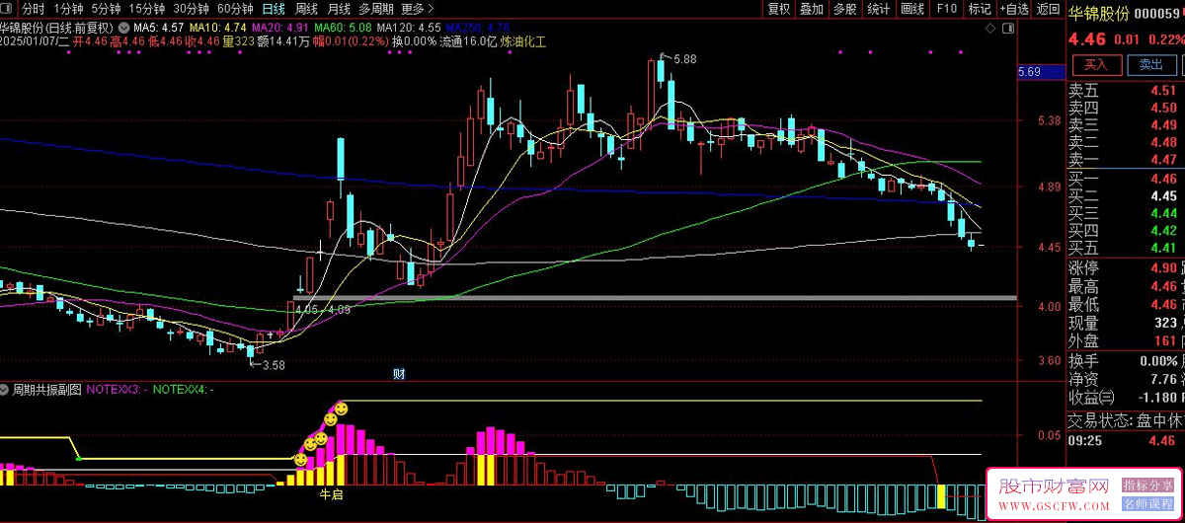
Task: Click the 净资 7.76 row
Action: point(1126,379)
